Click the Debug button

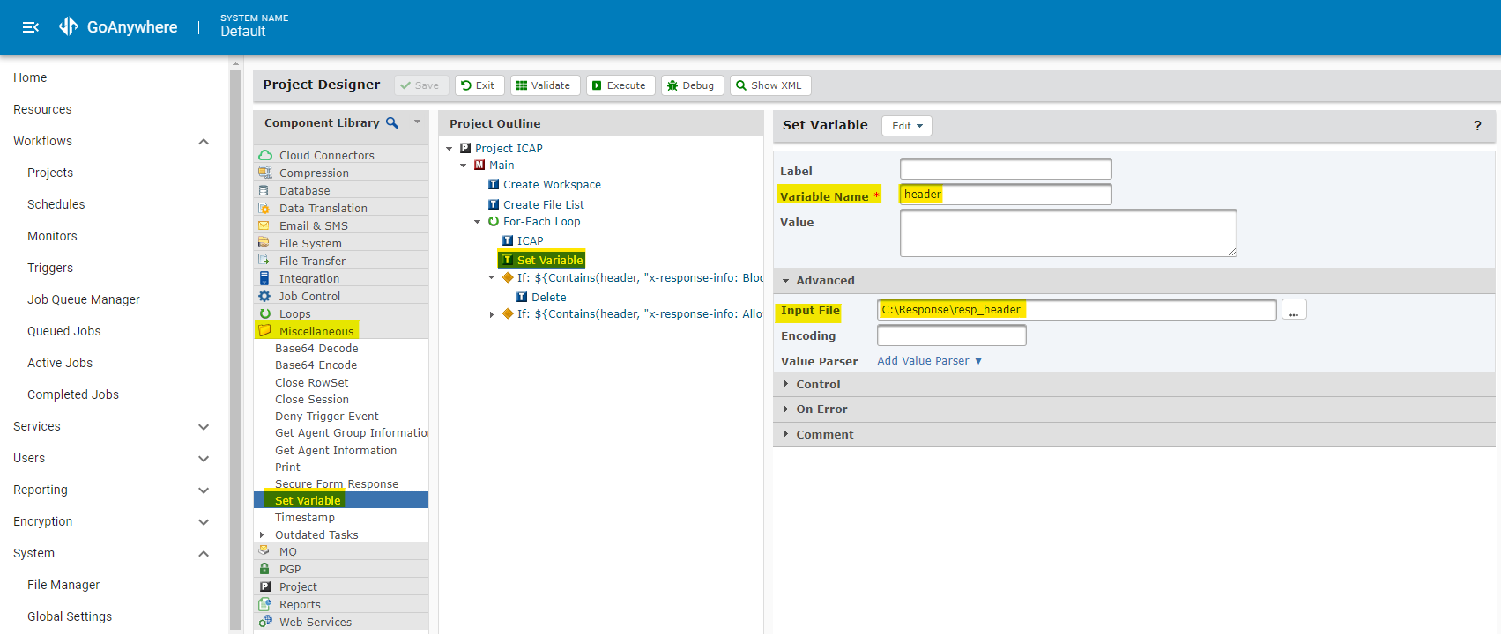692,85
